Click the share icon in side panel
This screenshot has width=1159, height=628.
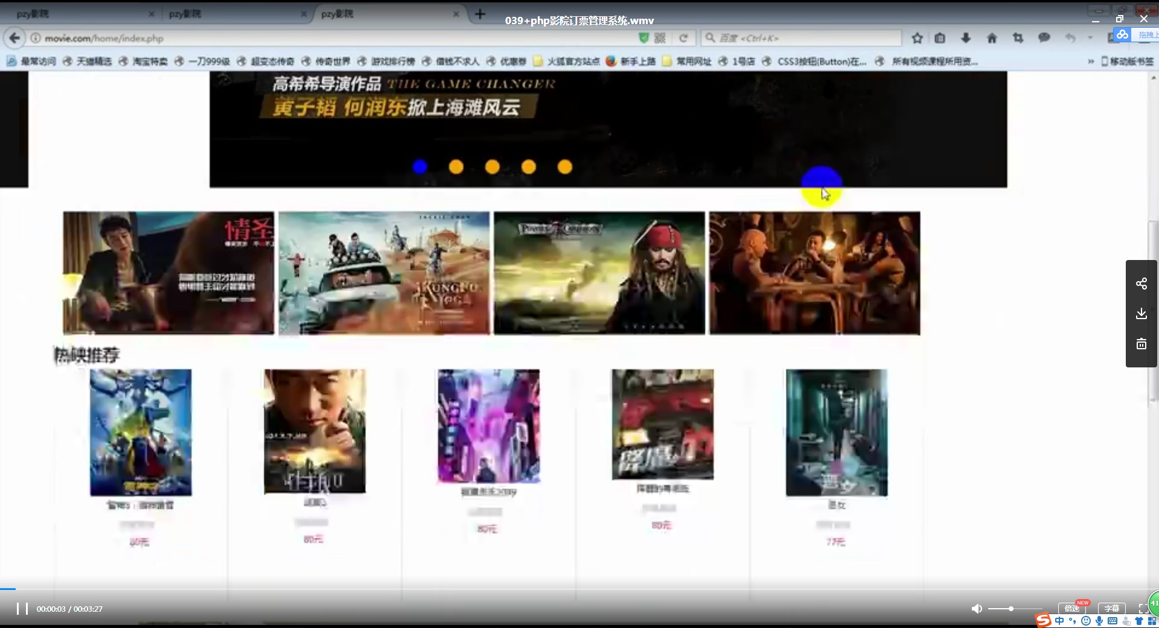1141,284
